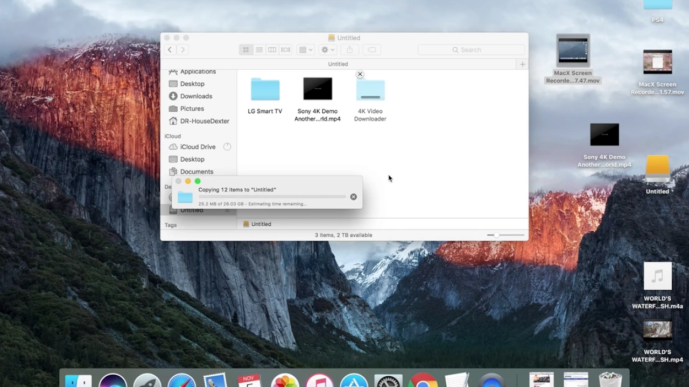Open Photos from the Dock
Screen dimensions: 689x387
pyautogui.click(x=285, y=381)
